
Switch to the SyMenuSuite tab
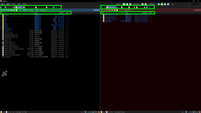click(x=40, y=7)
